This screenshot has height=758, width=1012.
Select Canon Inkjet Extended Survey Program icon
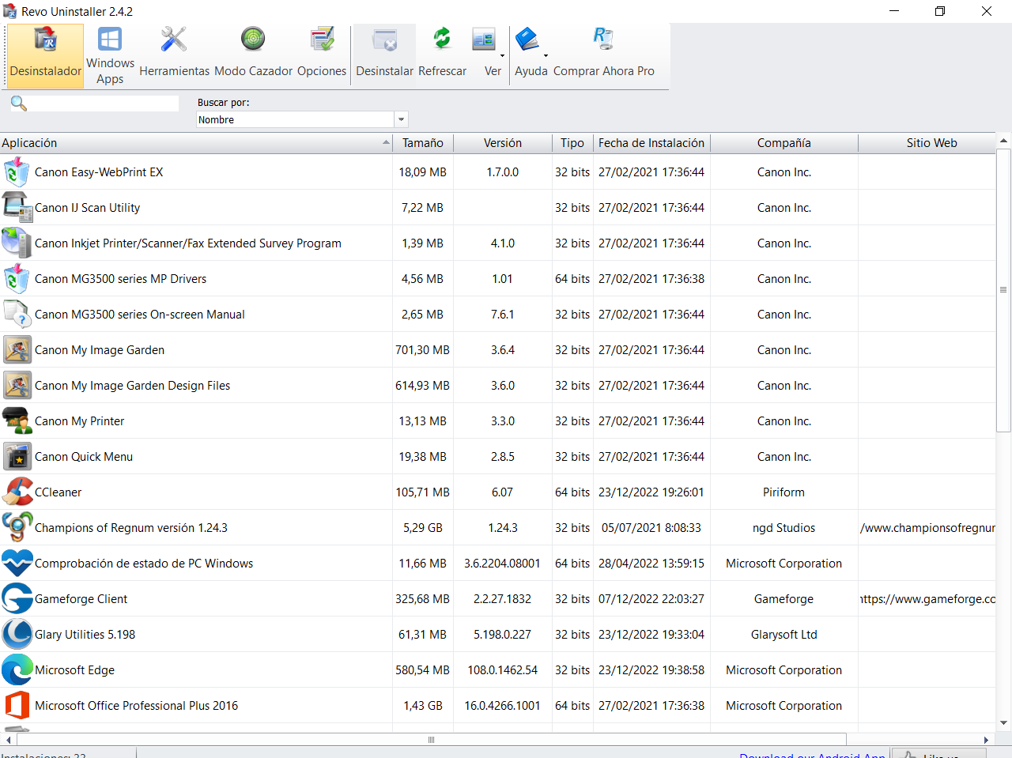tap(17, 243)
